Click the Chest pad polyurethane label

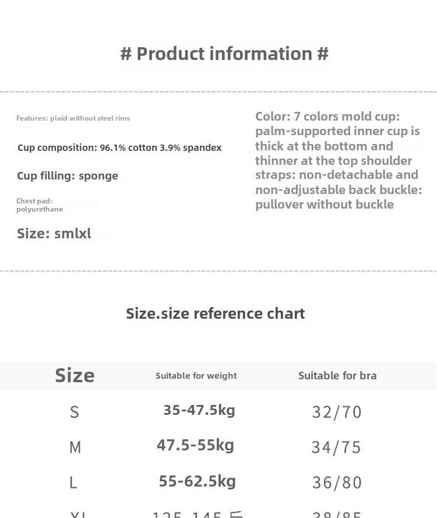40,205
